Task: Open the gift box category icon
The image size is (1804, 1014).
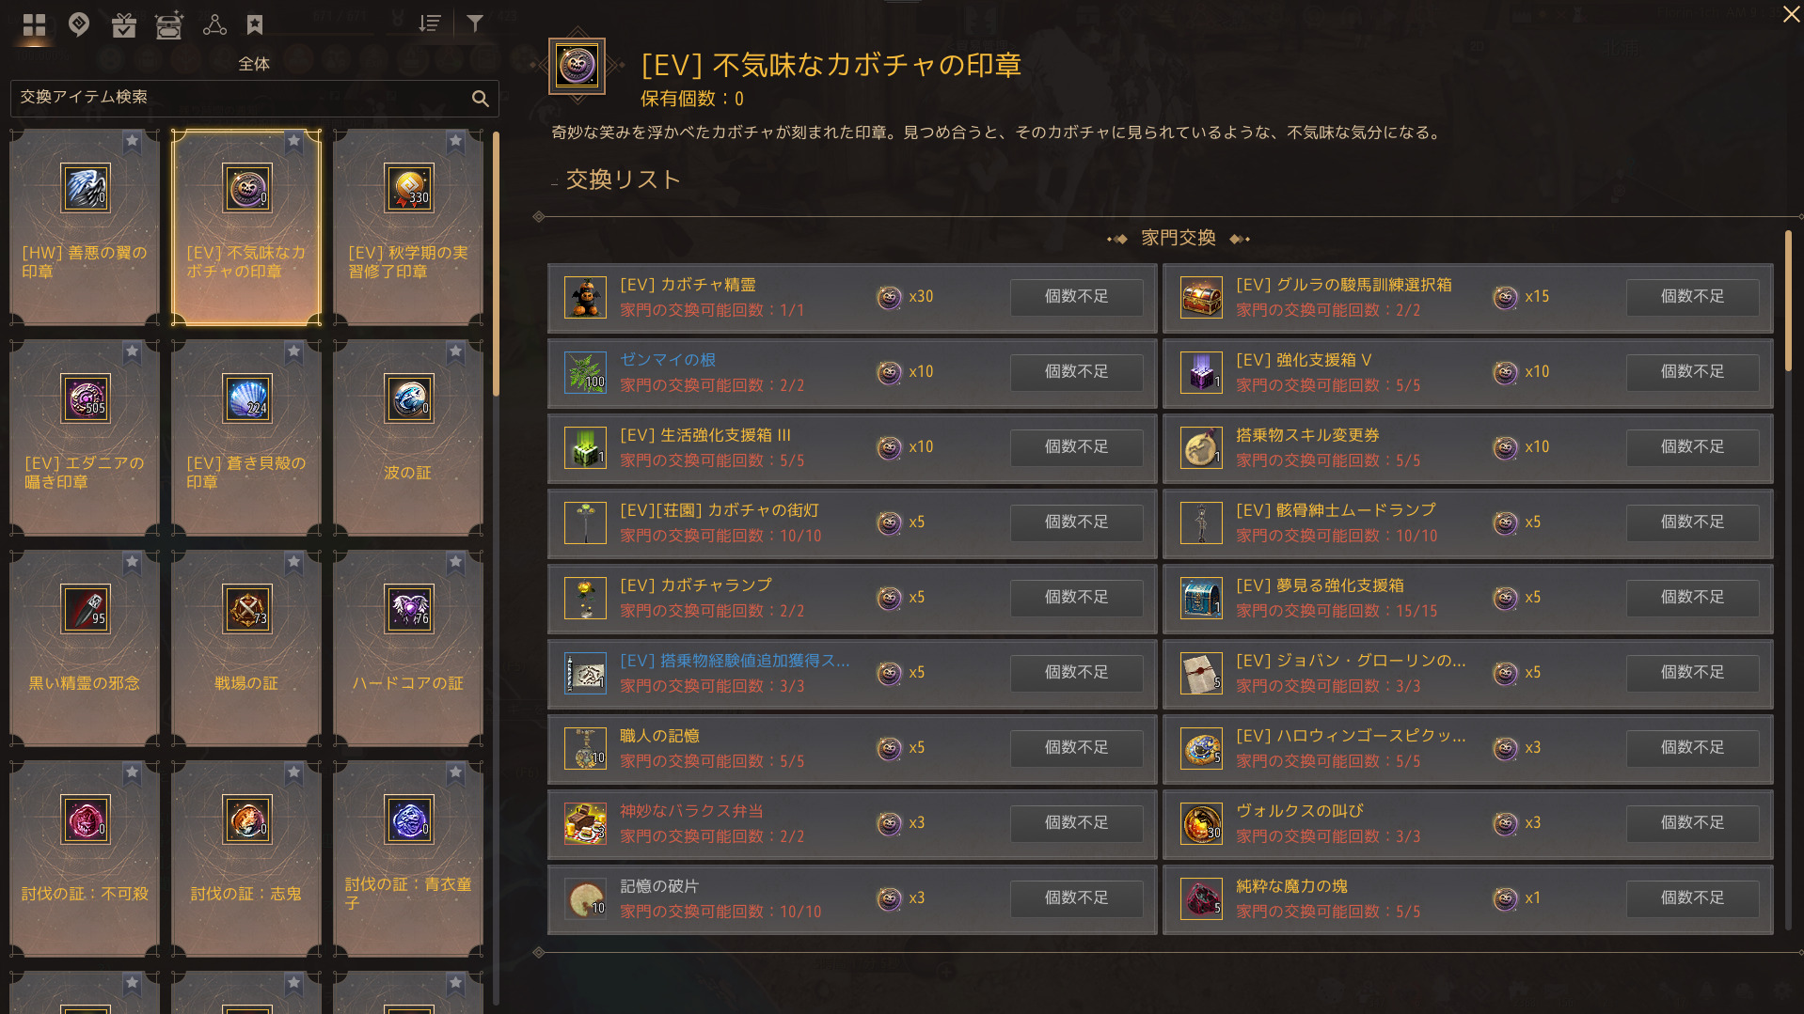Action: coord(124,24)
